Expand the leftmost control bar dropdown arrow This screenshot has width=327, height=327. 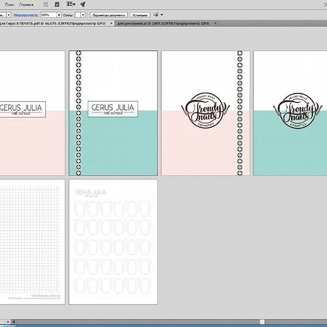coord(9,15)
